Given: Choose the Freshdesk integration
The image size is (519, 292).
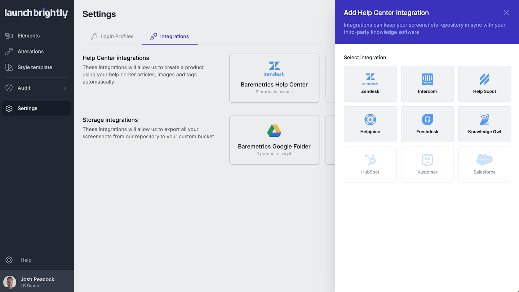Looking at the screenshot, I should click(427, 124).
